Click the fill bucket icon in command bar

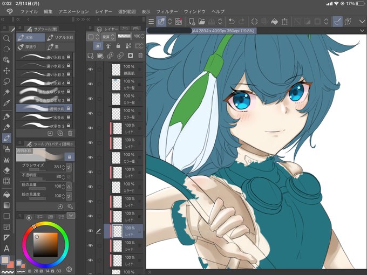[x=274, y=22]
